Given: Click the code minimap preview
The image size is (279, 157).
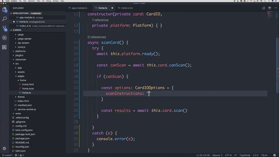Looking at the screenshot, I should point(270,14).
